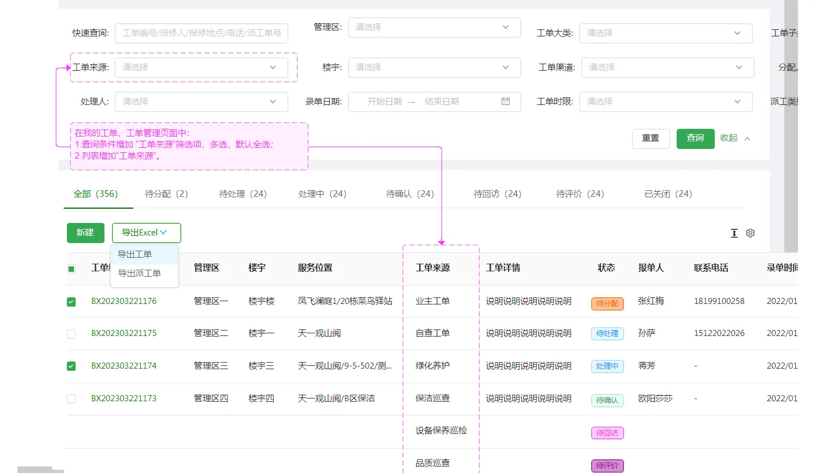
Task: Open the 工单大类 dropdown
Action: coord(666,33)
